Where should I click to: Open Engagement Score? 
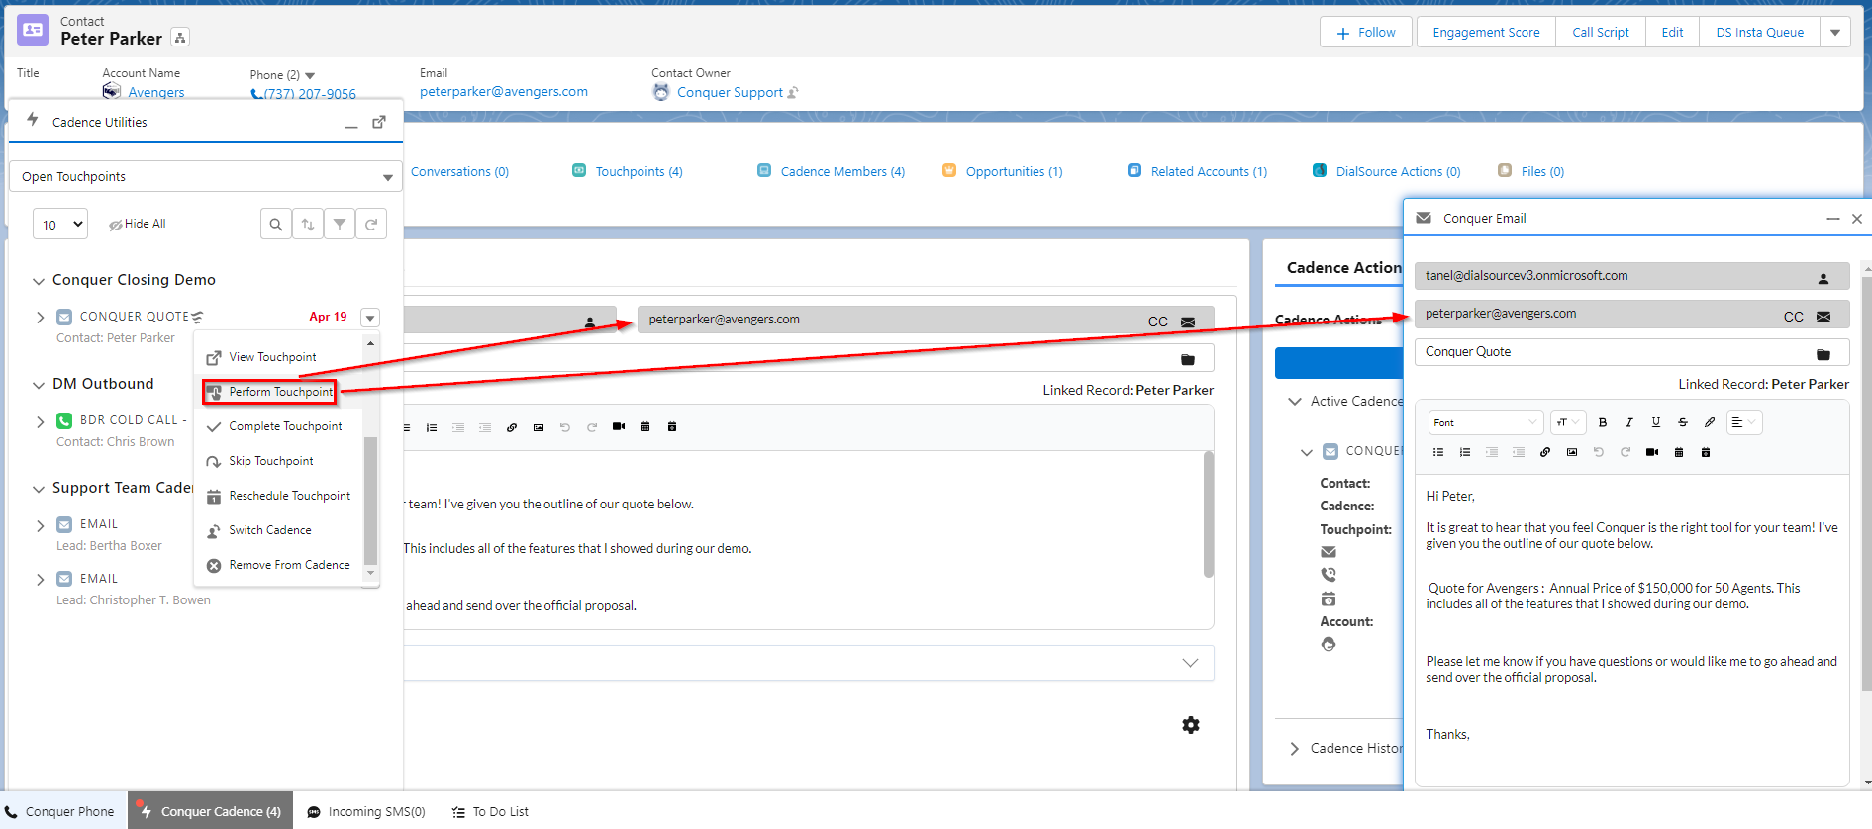[x=1486, y=33]
